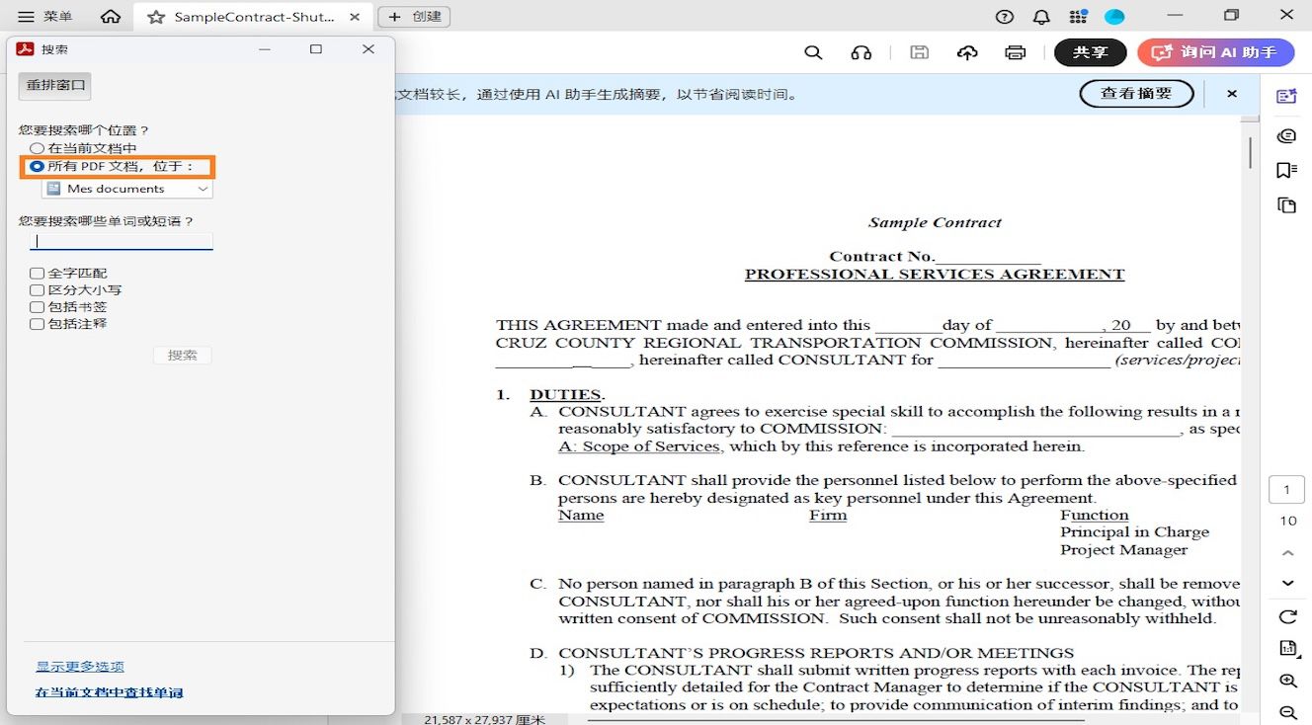Open the AI assistant panel icon in sidebar

tap(1286, 96)
